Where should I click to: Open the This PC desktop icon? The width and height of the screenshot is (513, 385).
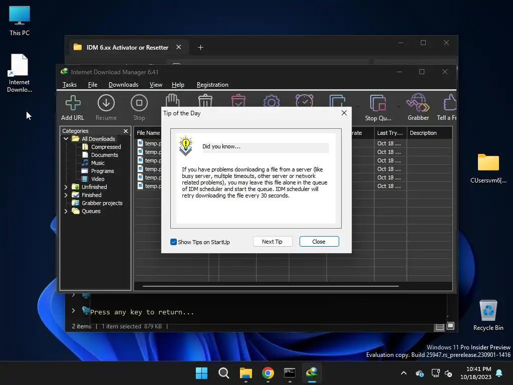(20, 21)
